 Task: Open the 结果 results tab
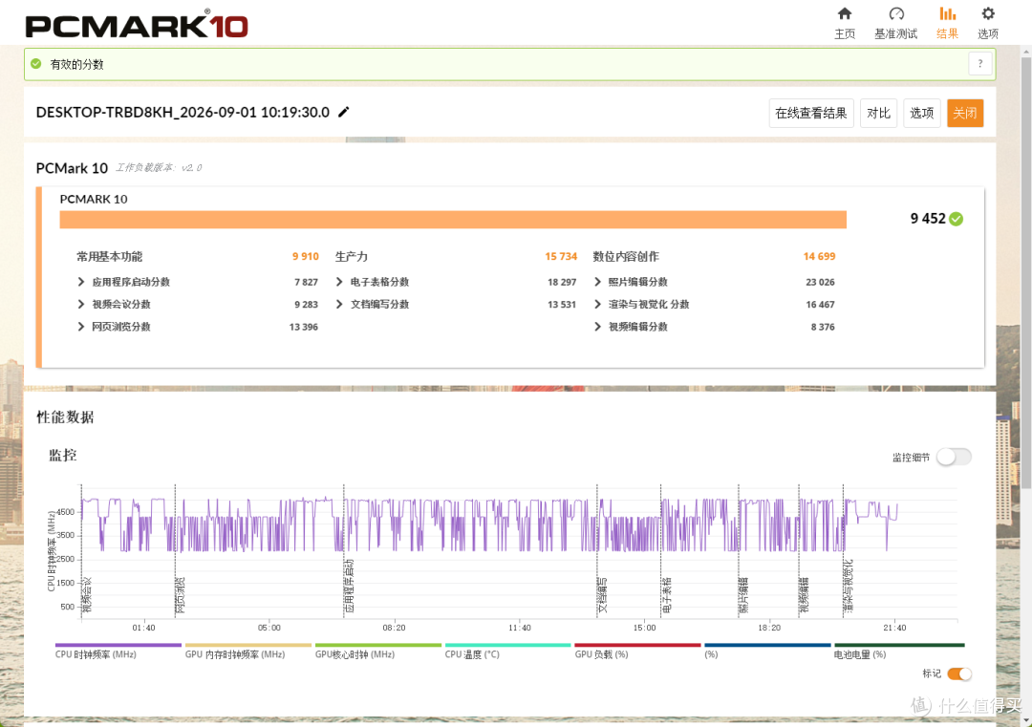point(947,24)
